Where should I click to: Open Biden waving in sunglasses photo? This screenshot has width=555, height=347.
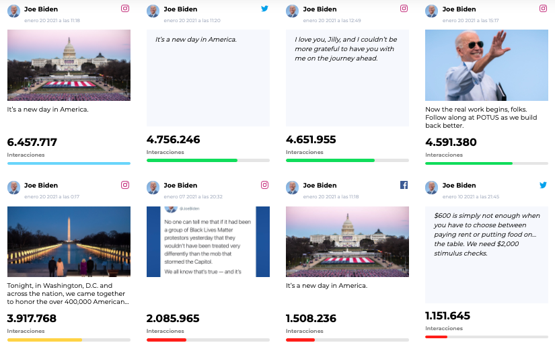click(x=486, y=65)
